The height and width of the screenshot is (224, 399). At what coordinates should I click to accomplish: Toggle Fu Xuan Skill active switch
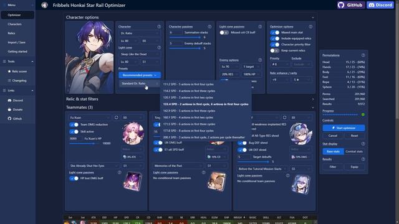pos(74,131)
